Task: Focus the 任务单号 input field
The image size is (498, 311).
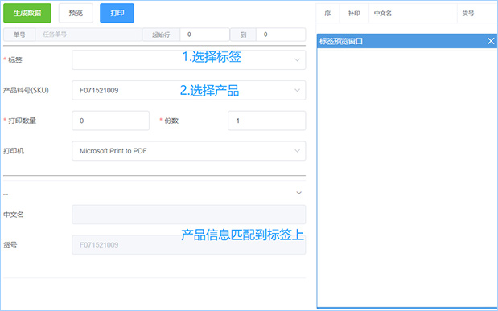Action: click(88, 35)
